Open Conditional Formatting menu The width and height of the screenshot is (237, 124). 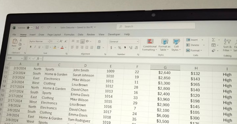[150, 45]
